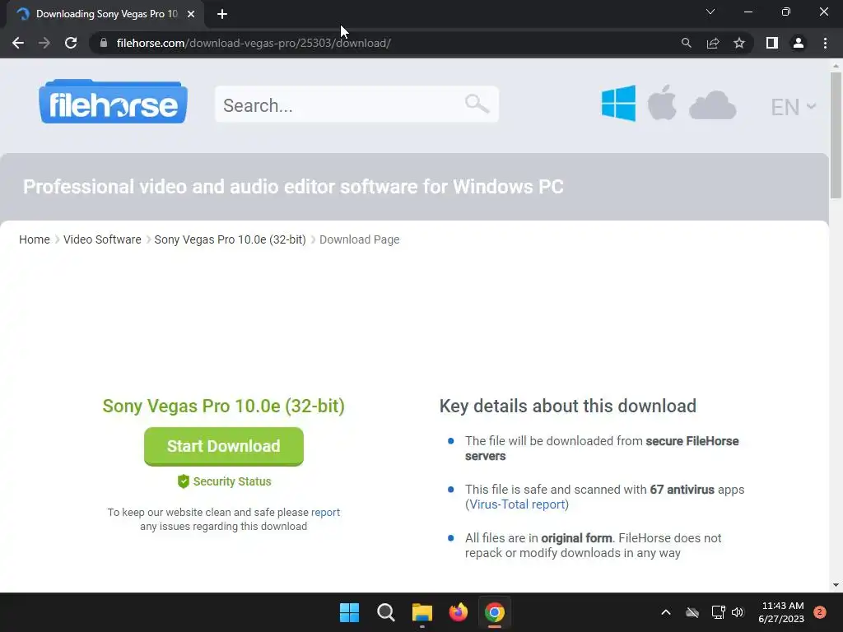Share this page via the share icon

point(713,43)
